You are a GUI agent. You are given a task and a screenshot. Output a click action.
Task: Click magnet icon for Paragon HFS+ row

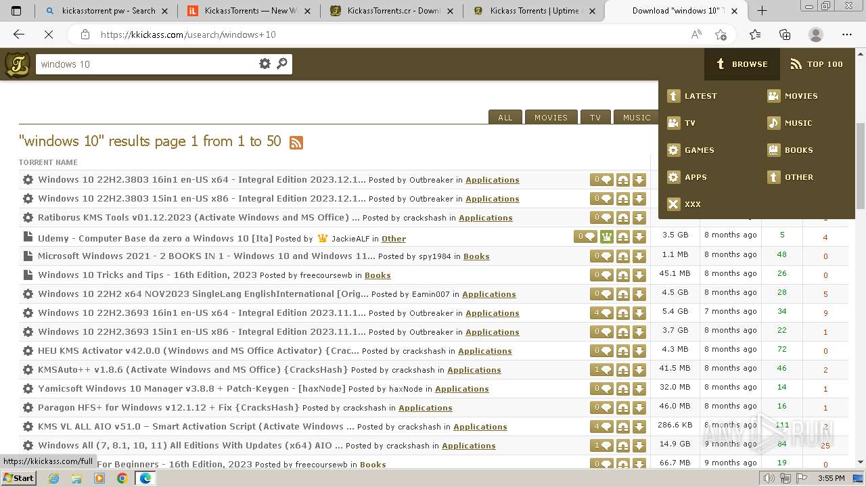[623, 408]
